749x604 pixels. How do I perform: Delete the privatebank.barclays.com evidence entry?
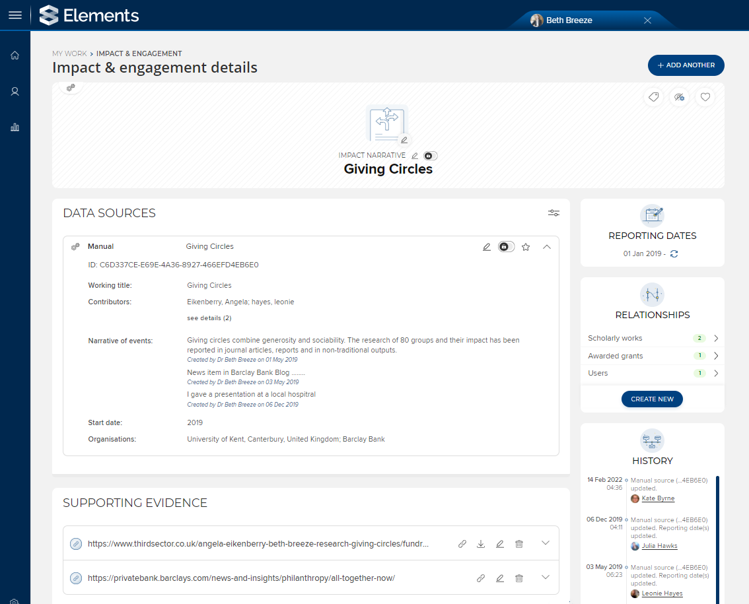pyautogui.click(x=519, y=578)
